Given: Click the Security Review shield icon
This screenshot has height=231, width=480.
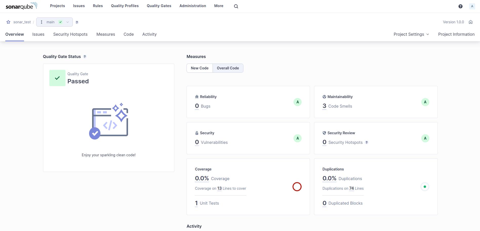Looking at the screenshot, I should click(324, 133).
